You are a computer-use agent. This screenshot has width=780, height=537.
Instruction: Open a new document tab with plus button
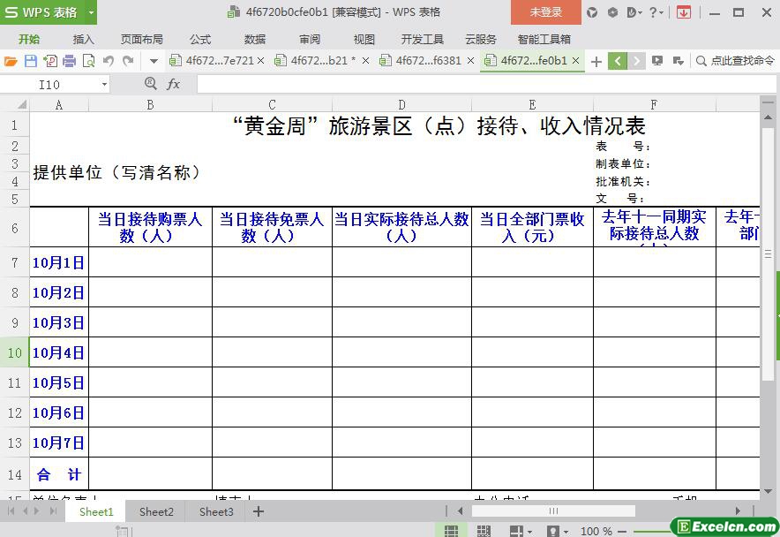596,61
